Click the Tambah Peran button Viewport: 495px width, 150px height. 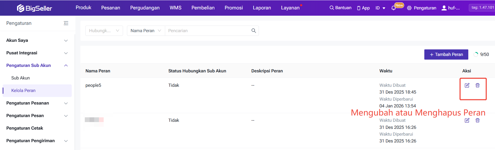(x=446, y=54)
